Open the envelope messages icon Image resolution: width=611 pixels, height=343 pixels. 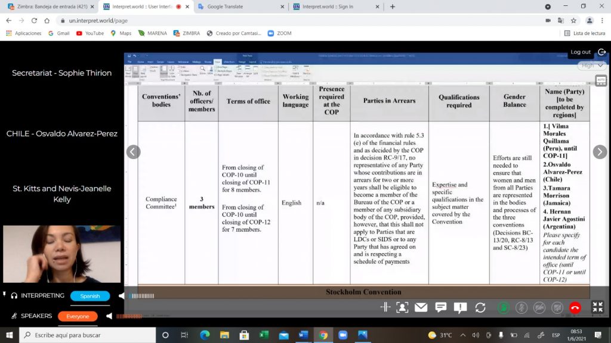click(x=421, y=307)
